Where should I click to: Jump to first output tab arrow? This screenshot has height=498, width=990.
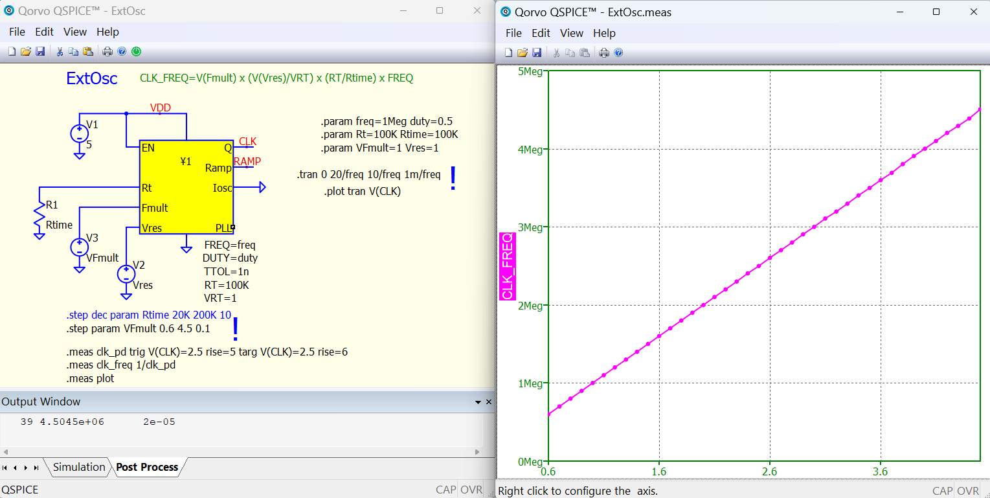click(x=5, y=468)
